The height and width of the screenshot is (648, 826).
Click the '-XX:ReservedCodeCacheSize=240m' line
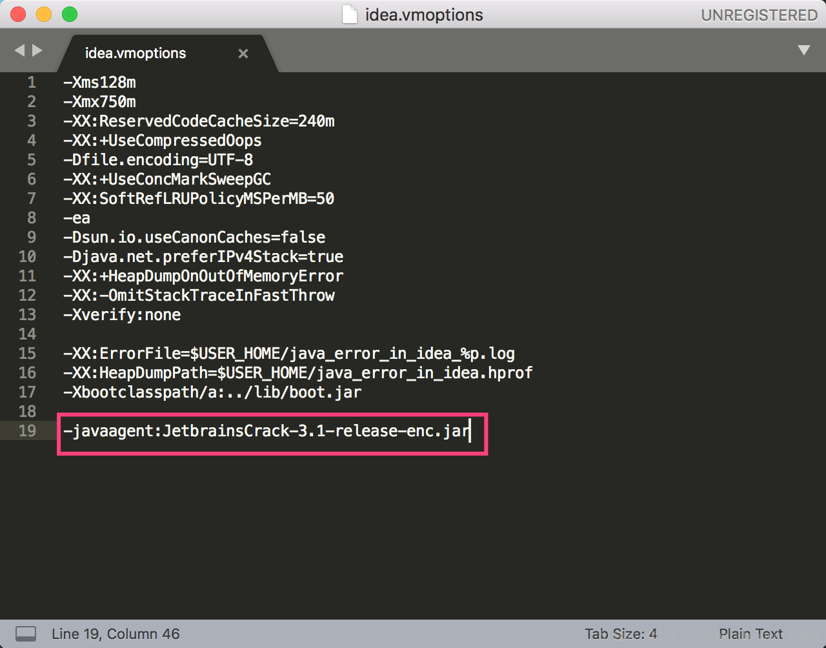[x=199, y=121]
